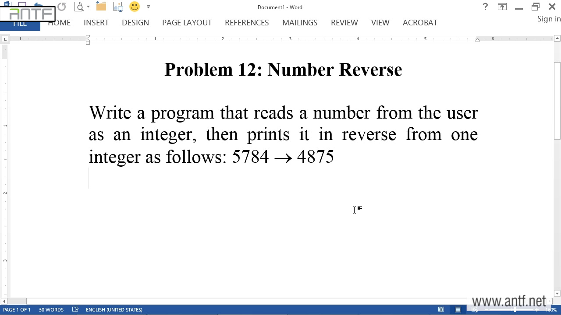The image size is (561, 315).
Task: Click the 30 WORDS count button
Action: (x=51, y=310)
